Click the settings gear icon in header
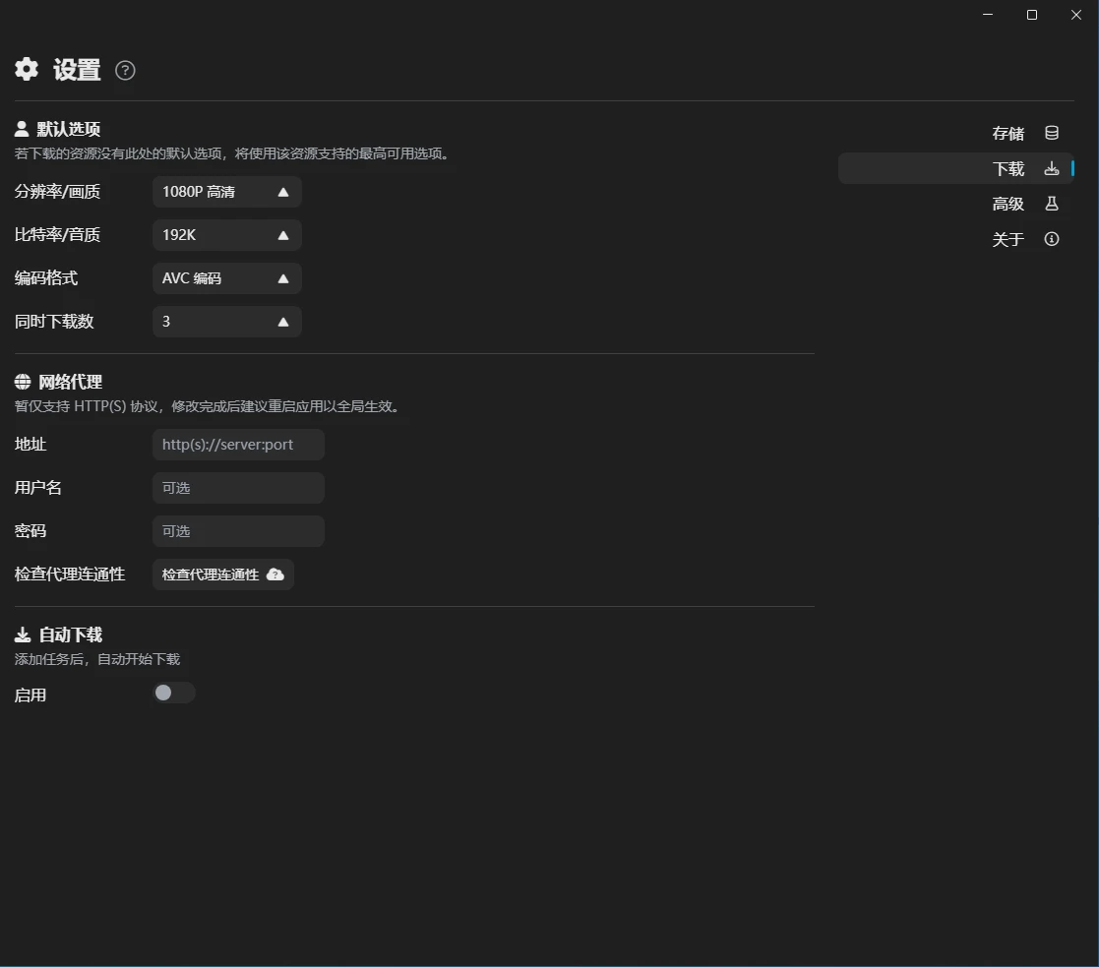 (x=27, y=69)
